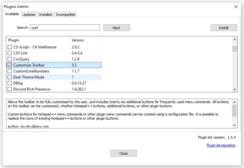
Task: Tick the Dark Theme Mode checkbox
Action: (x=10, y=77)
